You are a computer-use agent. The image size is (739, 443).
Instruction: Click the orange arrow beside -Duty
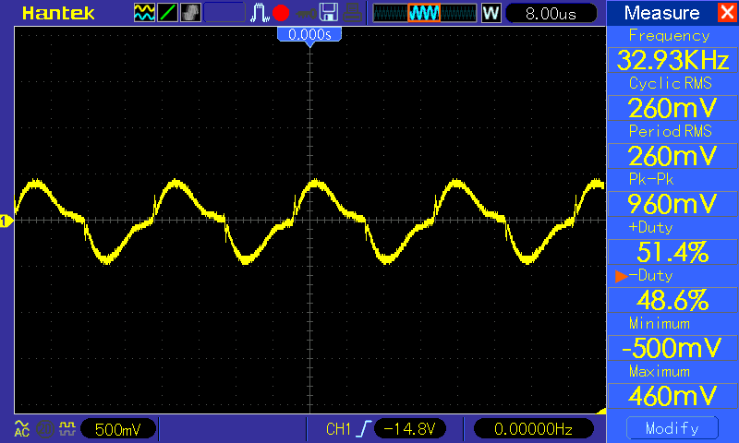tap(621, 276)
